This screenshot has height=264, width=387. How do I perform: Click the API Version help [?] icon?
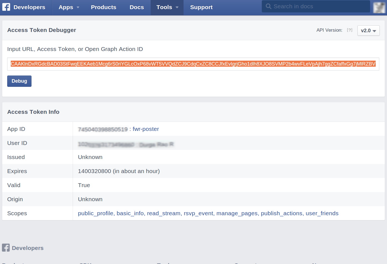coord(350,30)
